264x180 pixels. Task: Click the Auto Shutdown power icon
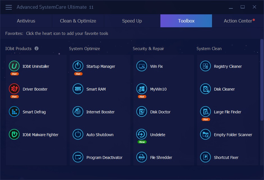click(78, 134)
